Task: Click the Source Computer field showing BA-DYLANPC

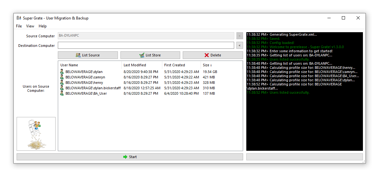Action: (146, 36)
